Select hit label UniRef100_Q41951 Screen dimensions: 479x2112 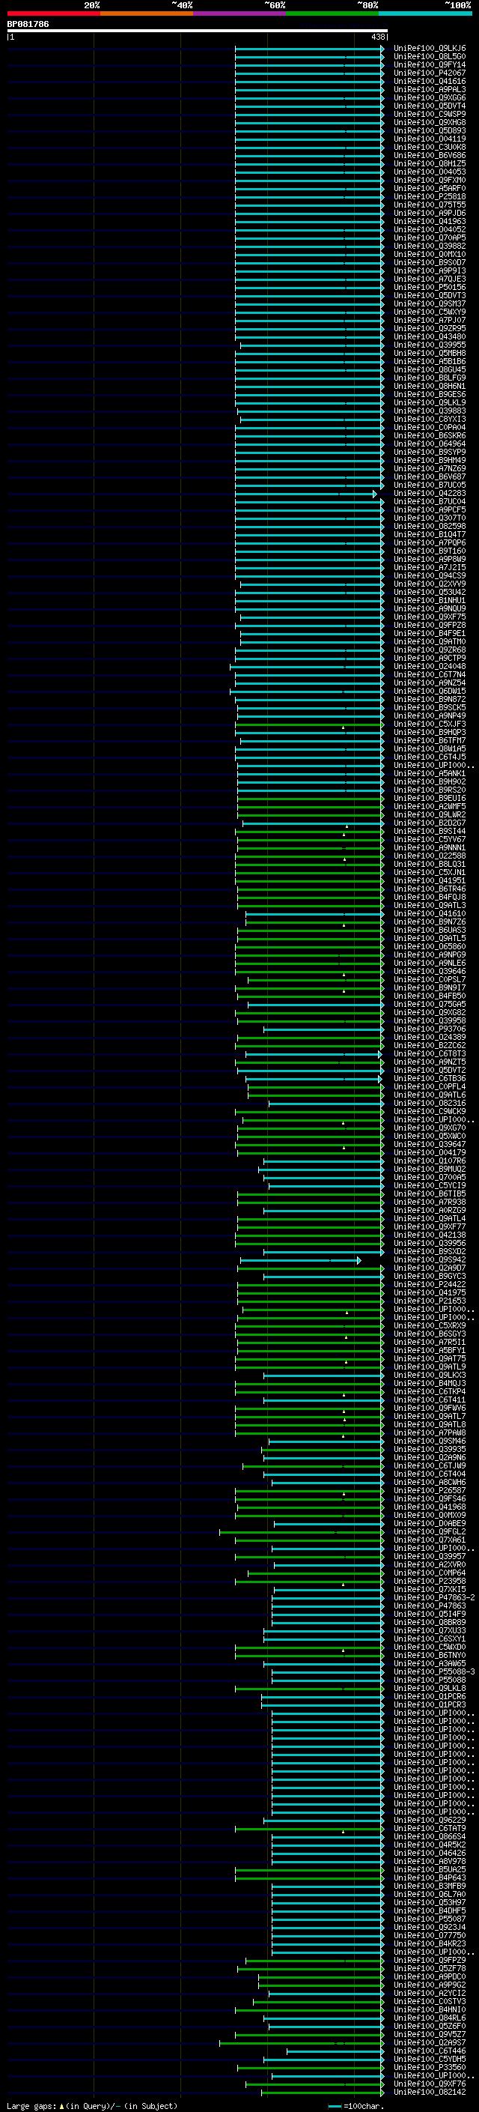point(429,880)
